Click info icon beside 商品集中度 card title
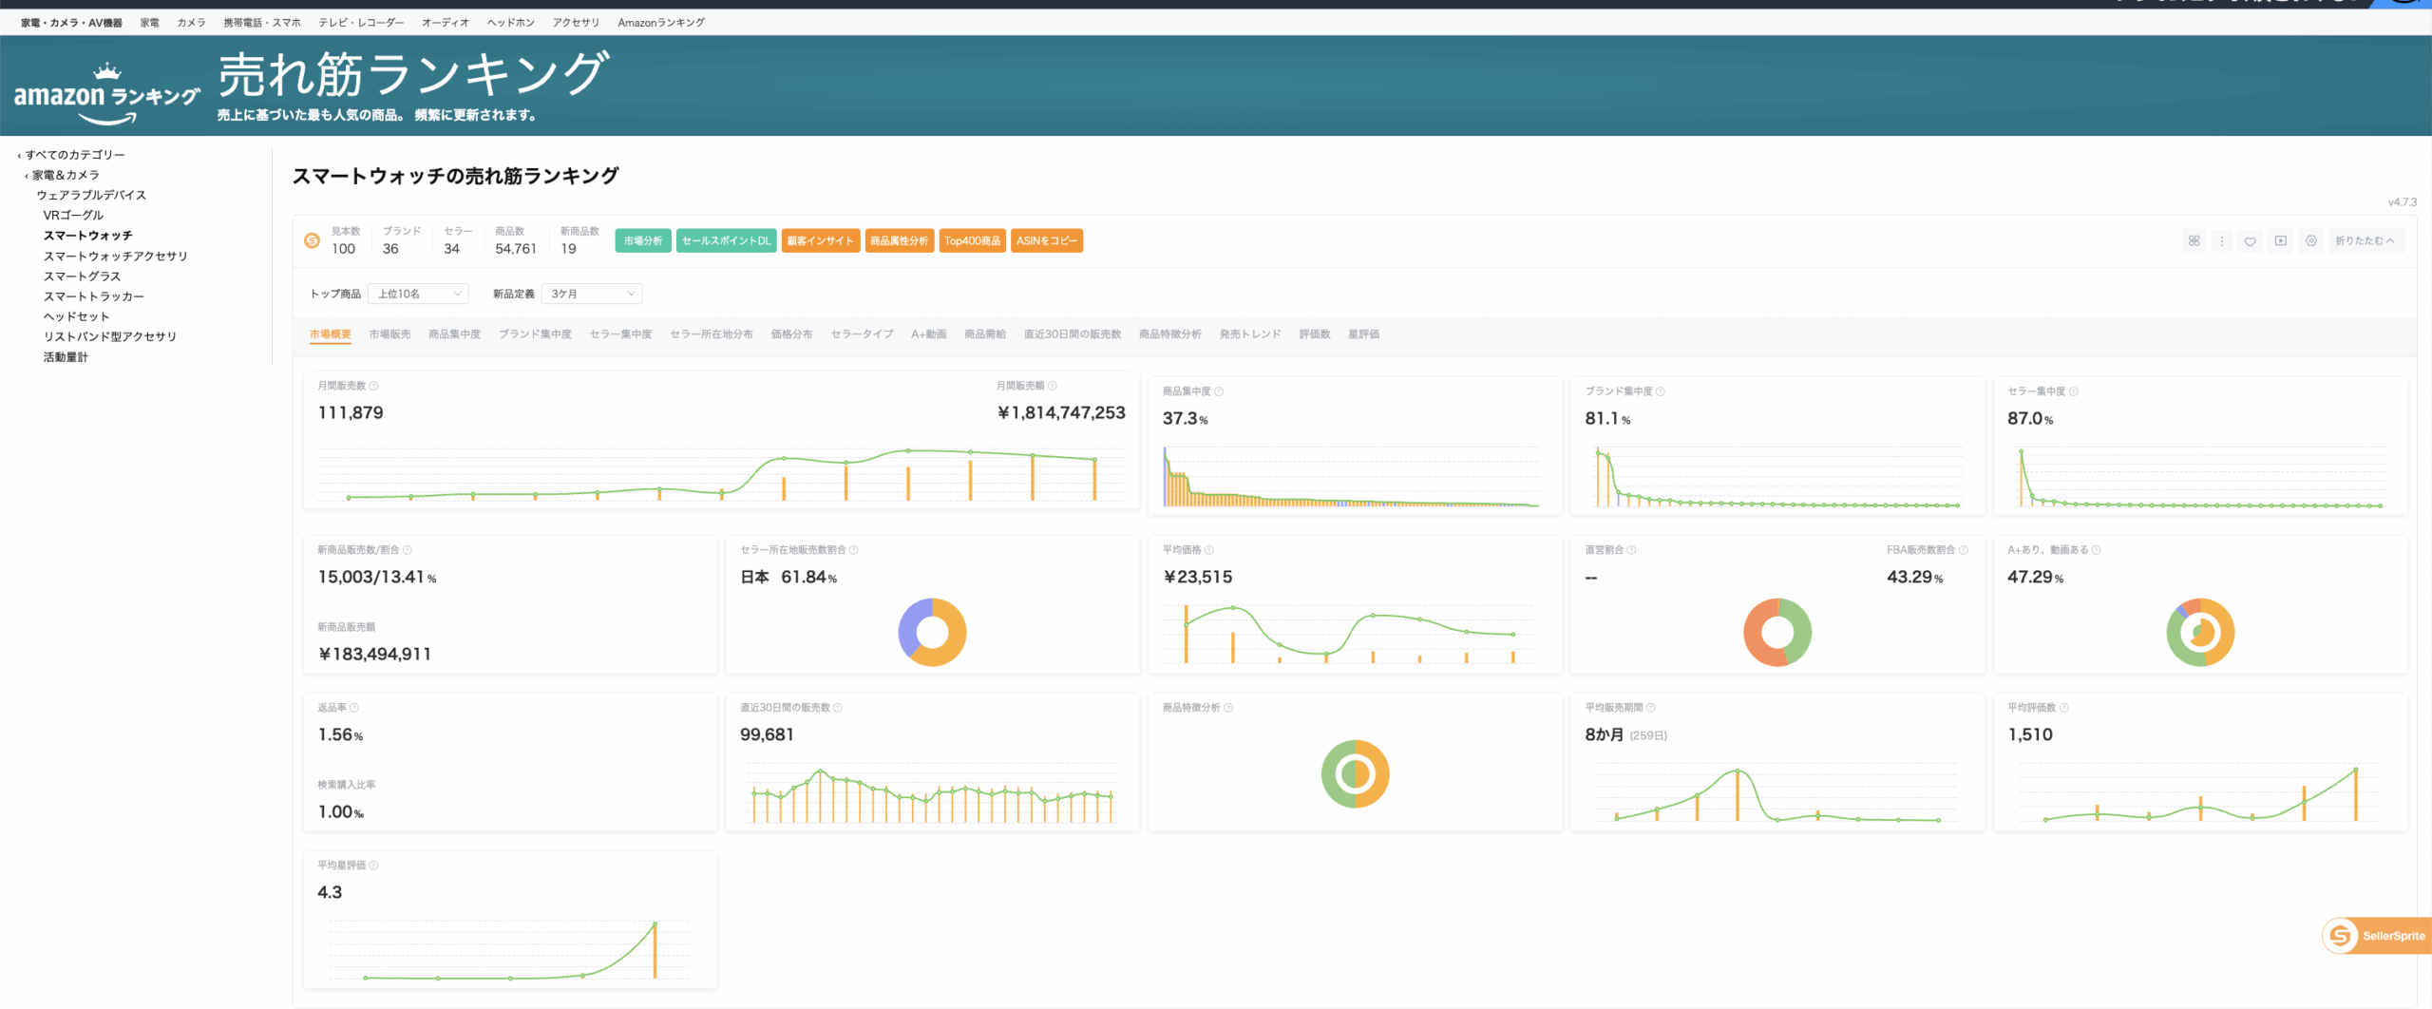The width and height of the screenshot is (2432, 1009). [x=1219, y=391]
